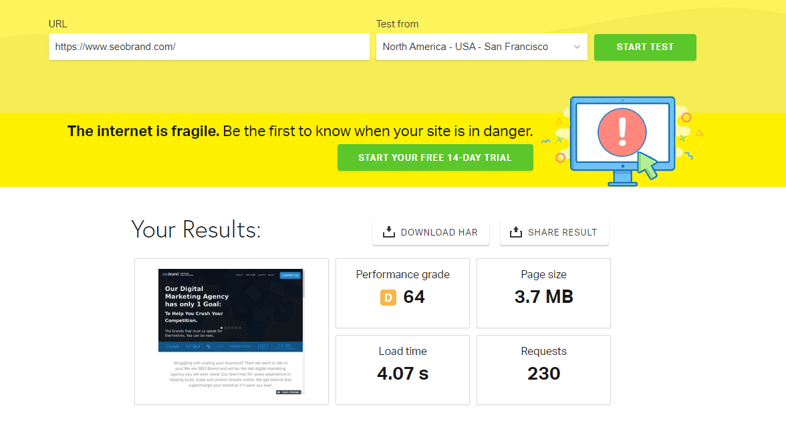
Task: Click CONTACT US in the site preview
Action: coord(291,275)
